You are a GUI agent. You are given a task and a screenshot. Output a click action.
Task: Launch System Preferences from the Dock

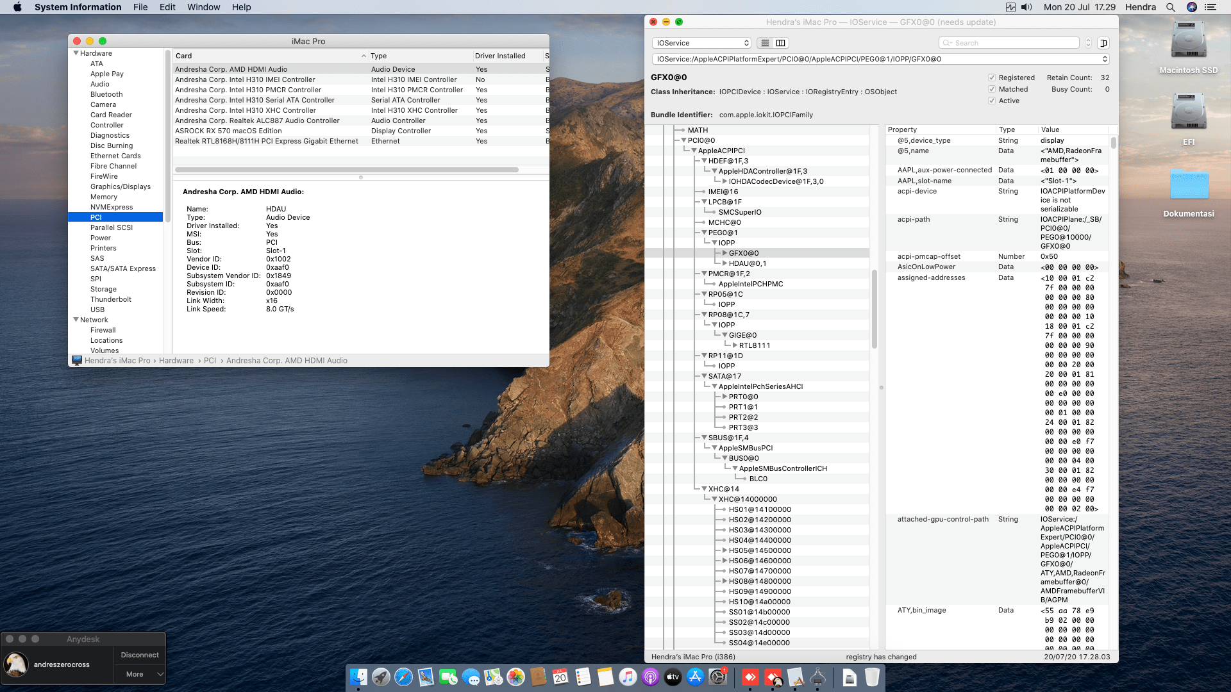point(717,677)
